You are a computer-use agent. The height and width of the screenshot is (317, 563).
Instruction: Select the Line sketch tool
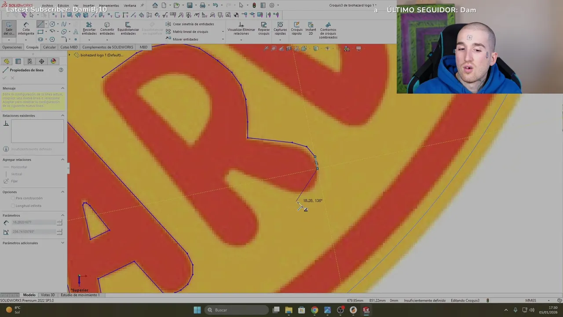point(40,24)
